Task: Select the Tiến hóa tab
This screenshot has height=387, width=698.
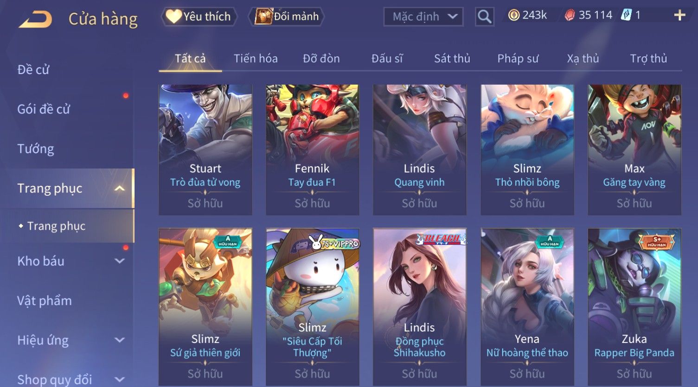Action: pos(256,58)
